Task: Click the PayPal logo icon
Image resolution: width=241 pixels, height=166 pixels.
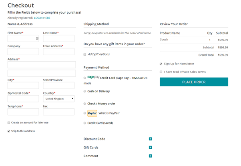Action: (x=92, y=113)
